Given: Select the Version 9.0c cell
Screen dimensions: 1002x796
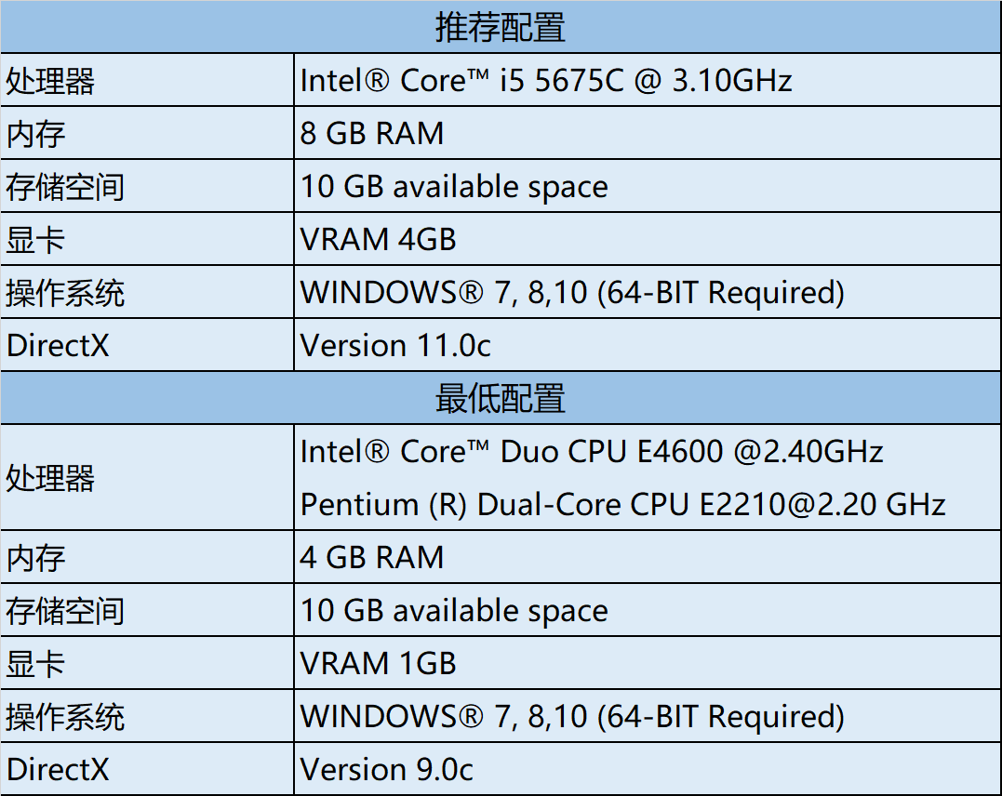Looking at the screenshot, I should (387, 769).
